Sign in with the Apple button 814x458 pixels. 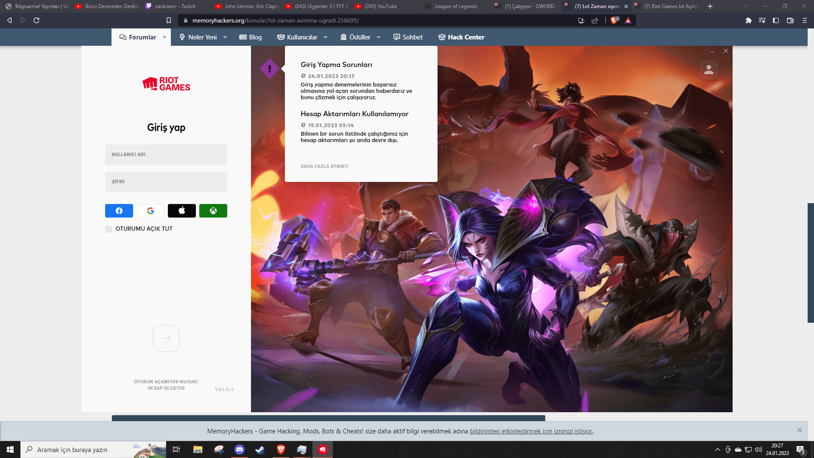point(182,211)
